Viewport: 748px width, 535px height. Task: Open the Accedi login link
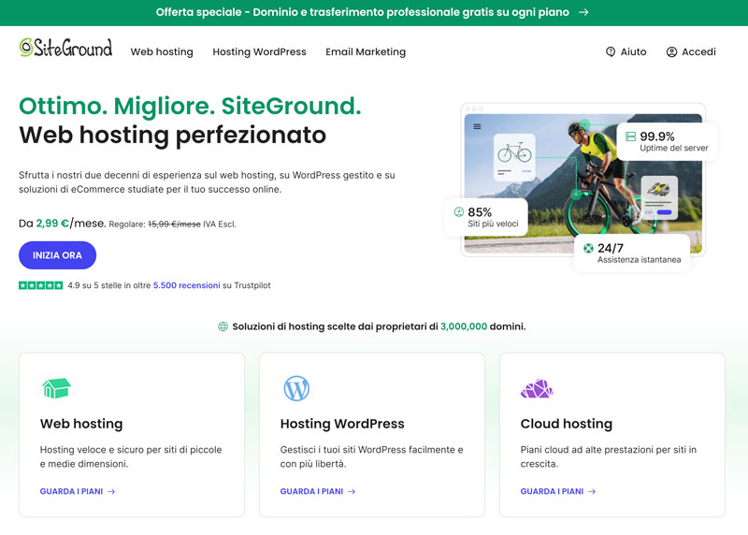[691, 51]
